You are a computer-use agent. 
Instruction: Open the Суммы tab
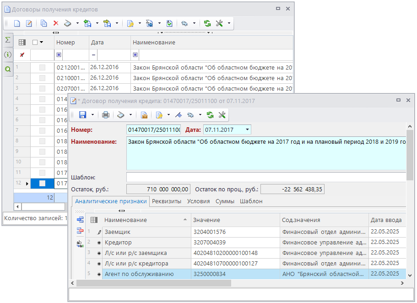pos(225,201)
